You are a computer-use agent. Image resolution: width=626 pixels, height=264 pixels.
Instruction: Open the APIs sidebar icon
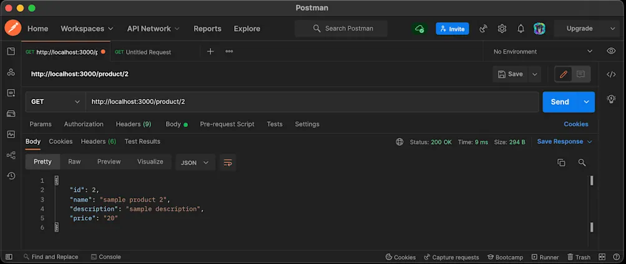(11, 72)
